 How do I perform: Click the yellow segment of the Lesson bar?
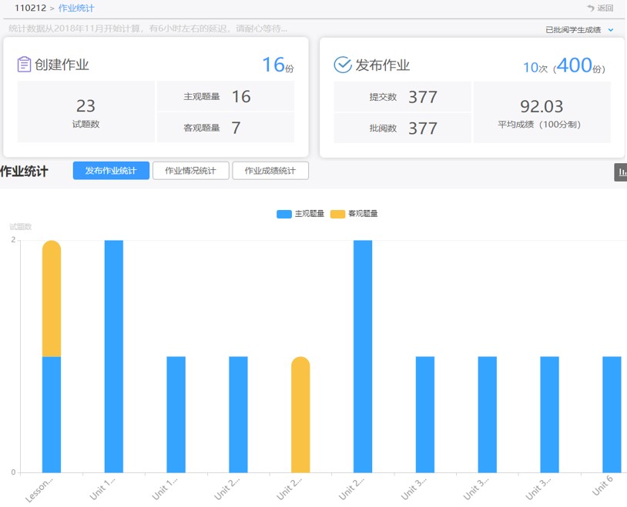[52, 300]
